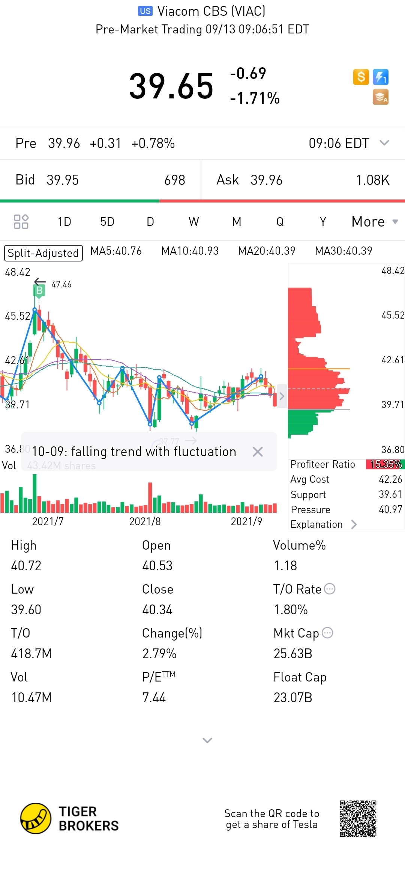The height and width of the screenshot is (881, 405).
Task: Tap the MA30:40.39 indicator label
Action: coord(343,251)
